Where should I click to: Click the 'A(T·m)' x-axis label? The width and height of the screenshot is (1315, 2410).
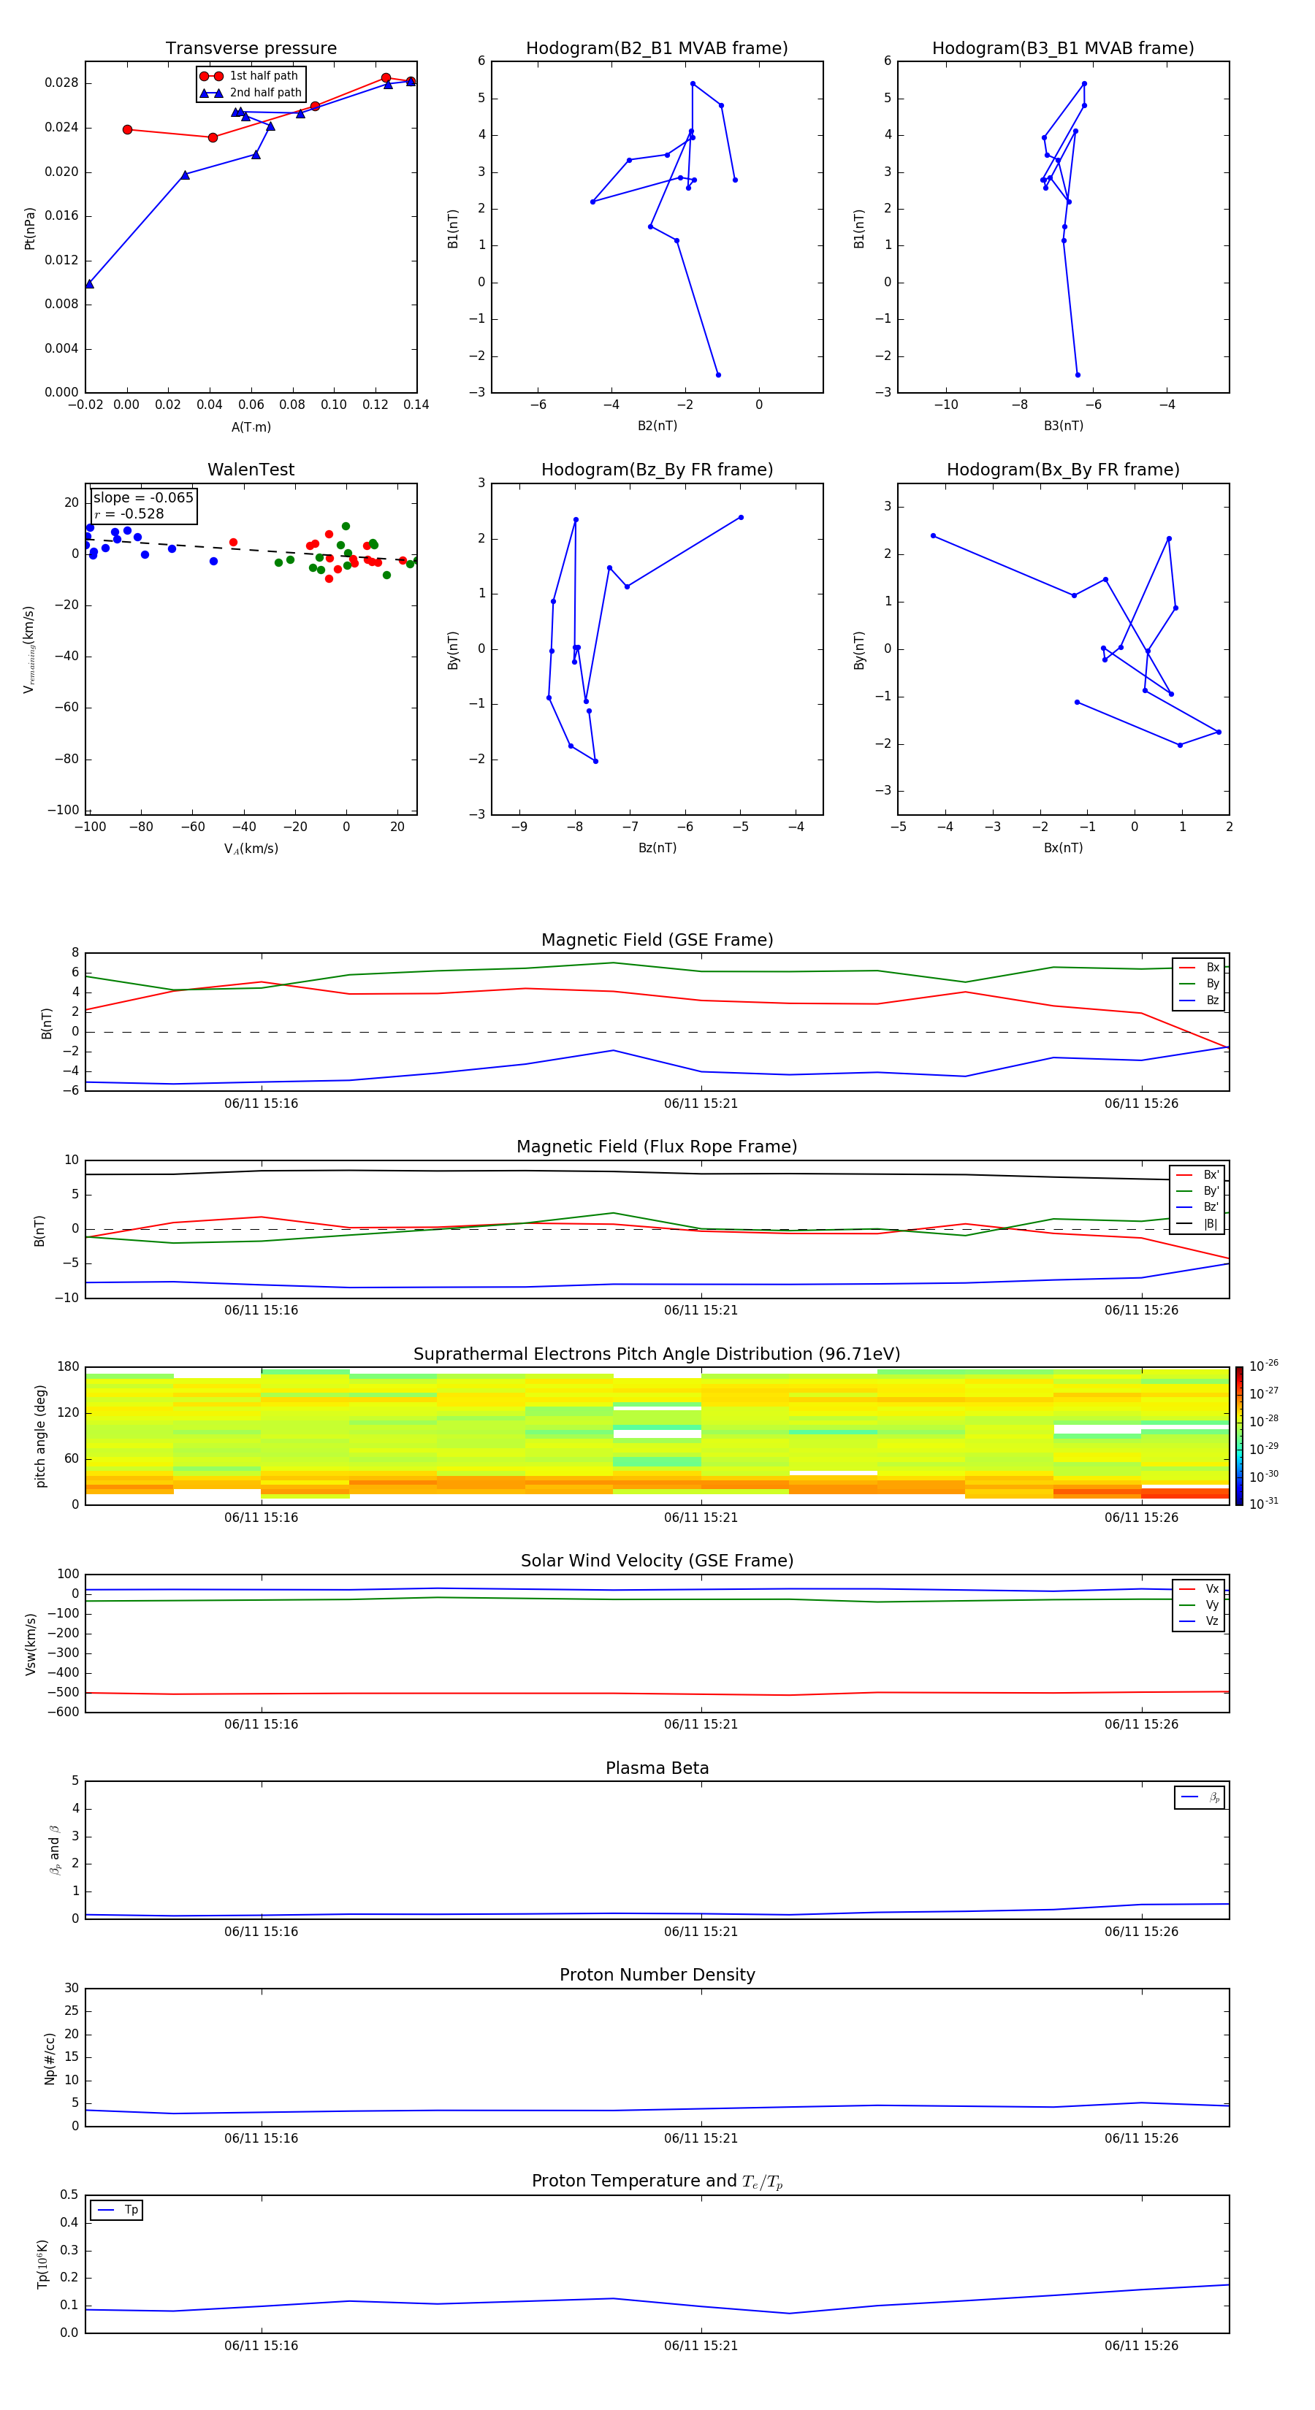coord(251,427)
